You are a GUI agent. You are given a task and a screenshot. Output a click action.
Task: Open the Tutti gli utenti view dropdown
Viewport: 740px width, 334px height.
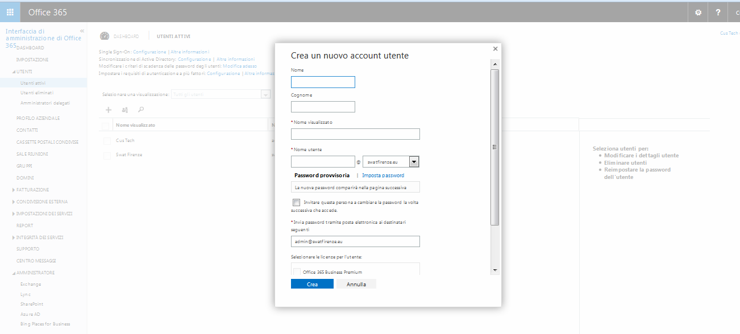point(265,94)
